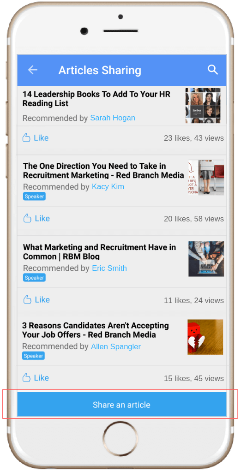Click the laptop hands article thumbnail
The image size is (241, 471).
(206, 259)
